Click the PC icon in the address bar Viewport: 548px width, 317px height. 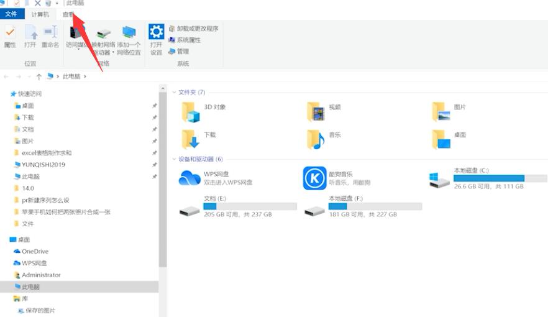(50, 76)
